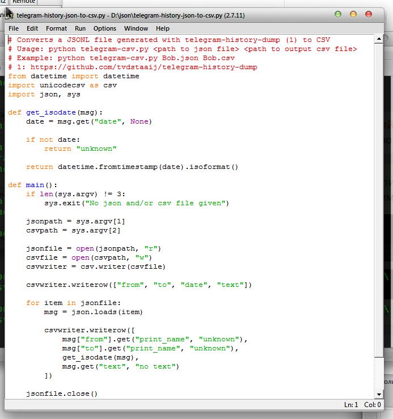Click the 'csvwriter.writerow([' line

tap(90, 330)
